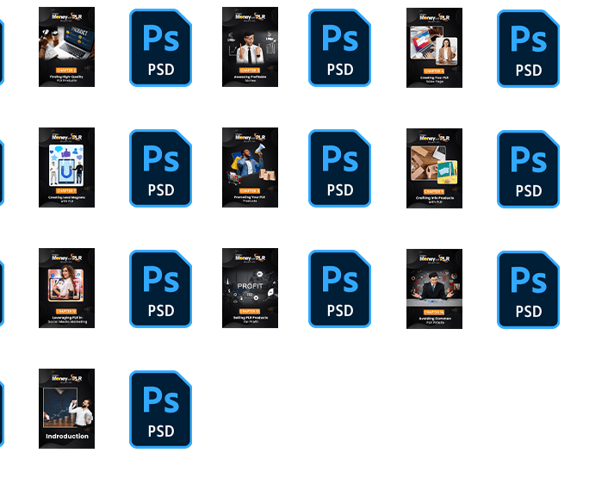Viewport: 589px width, 478px height.
Task: Open the PSD file right after Crafting Info Products cover
Action: (528, 169)
